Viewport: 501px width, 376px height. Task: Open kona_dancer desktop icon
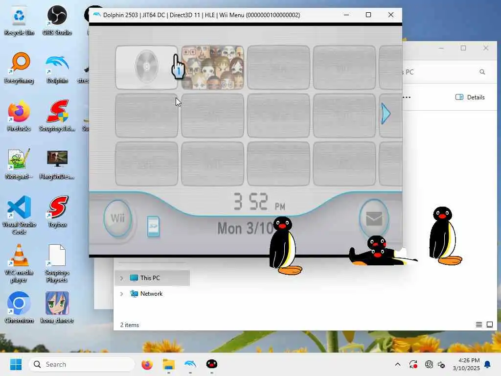[57, 307]
